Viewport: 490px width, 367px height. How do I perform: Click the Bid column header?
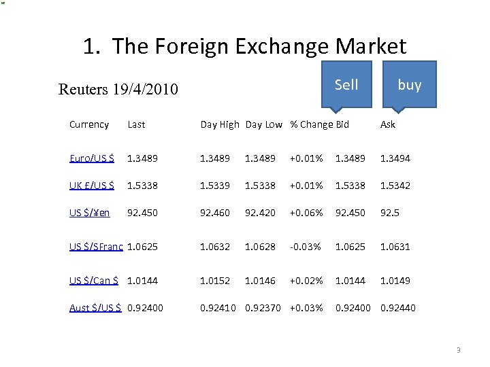(342, 124)
